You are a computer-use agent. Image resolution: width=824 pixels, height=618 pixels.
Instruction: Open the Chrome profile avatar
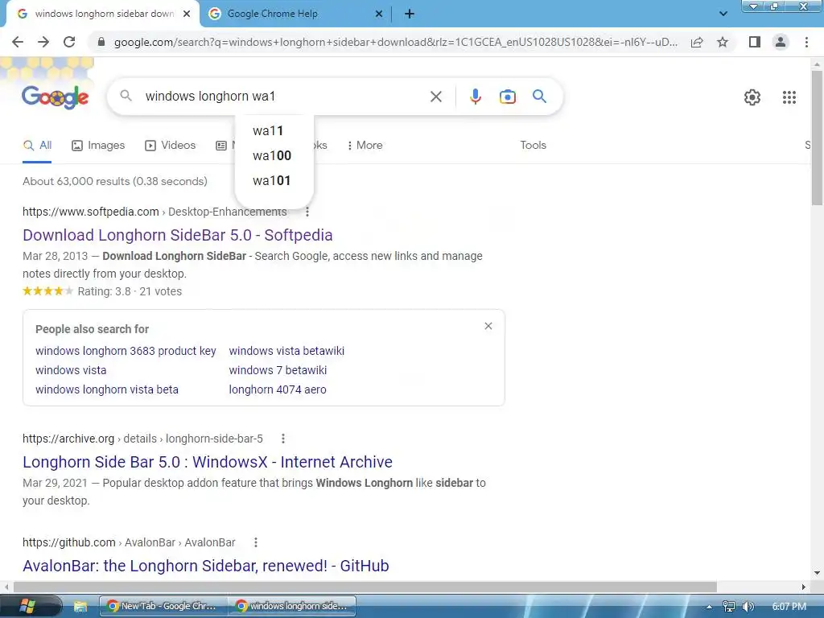[781, 42]
